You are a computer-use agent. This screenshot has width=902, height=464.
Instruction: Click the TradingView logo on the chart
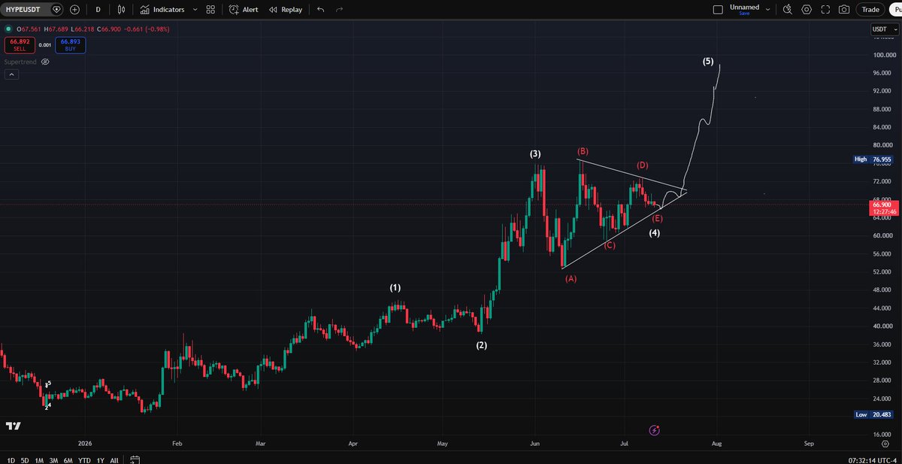click(x=13, y=426)
